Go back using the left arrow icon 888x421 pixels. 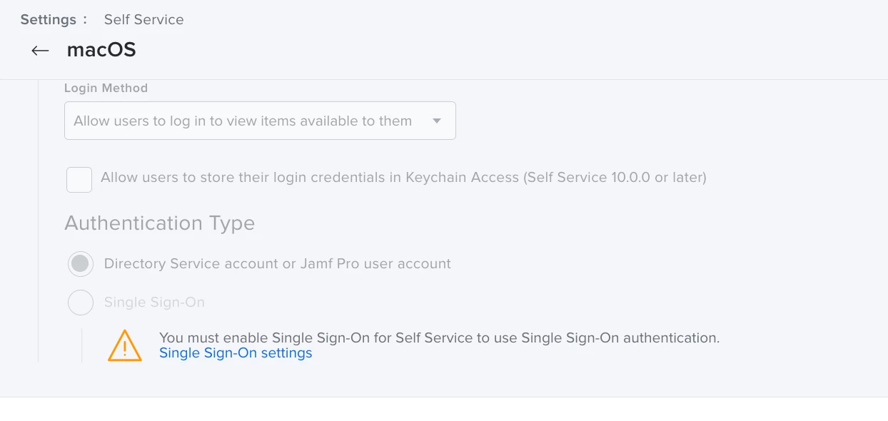tap(40, 50)
